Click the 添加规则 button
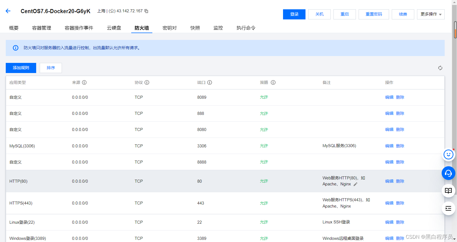Screen dimensions: 457x242 (x=21, y=68)
